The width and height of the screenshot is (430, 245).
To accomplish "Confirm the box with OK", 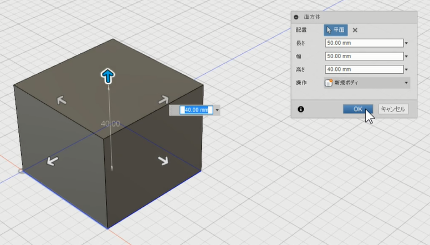I will tap(358, 109).
